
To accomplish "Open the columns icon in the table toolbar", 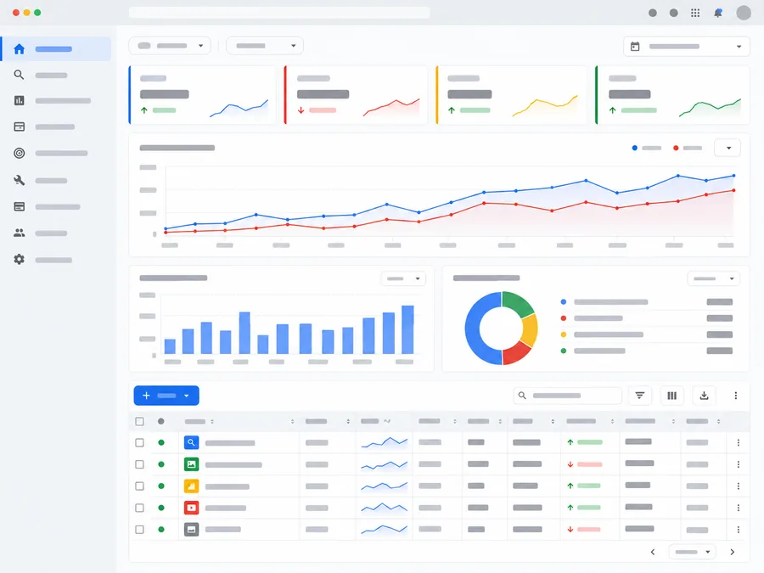I will point(672,396).
